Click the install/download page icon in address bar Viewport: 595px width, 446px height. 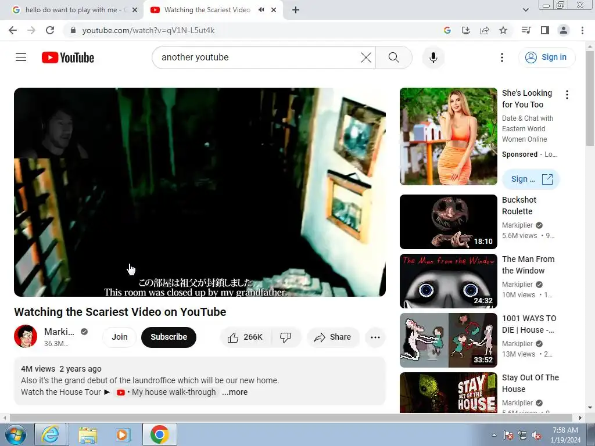pos(465,30)
